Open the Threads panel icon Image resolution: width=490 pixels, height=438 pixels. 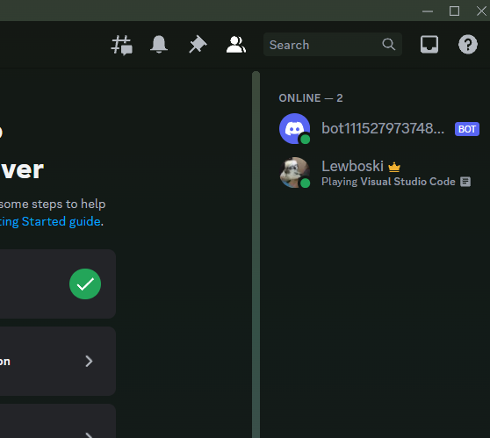click(121, 45)
